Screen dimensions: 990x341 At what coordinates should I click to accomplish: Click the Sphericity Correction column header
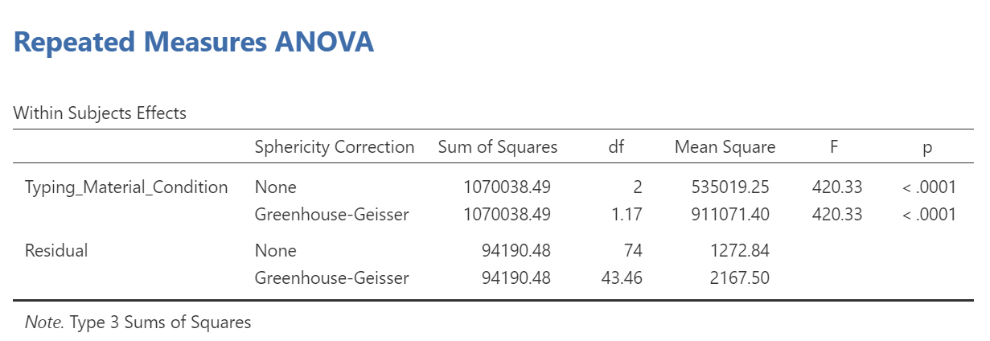click(x=335, y=147)
